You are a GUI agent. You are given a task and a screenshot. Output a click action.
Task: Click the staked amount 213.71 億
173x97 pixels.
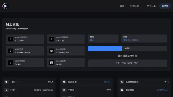tap(60, 41)
